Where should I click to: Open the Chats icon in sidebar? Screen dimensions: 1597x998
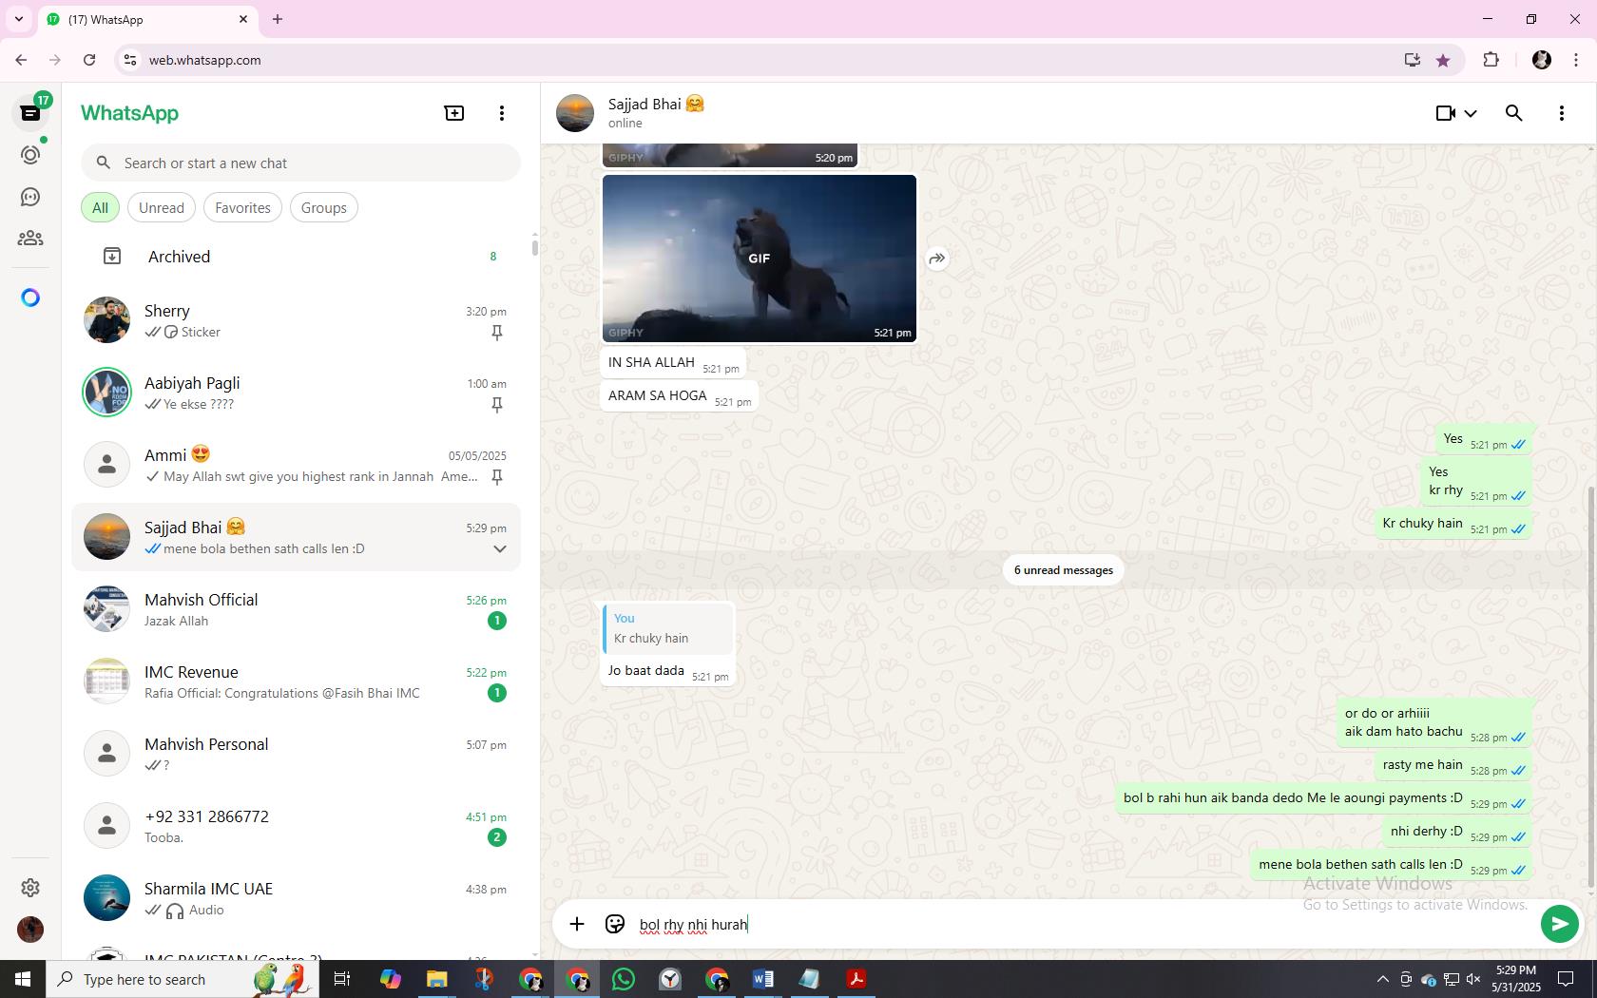click(30, 113)
